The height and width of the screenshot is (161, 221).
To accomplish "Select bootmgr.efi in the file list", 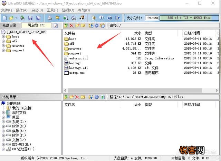I will [x=78, y=68].
